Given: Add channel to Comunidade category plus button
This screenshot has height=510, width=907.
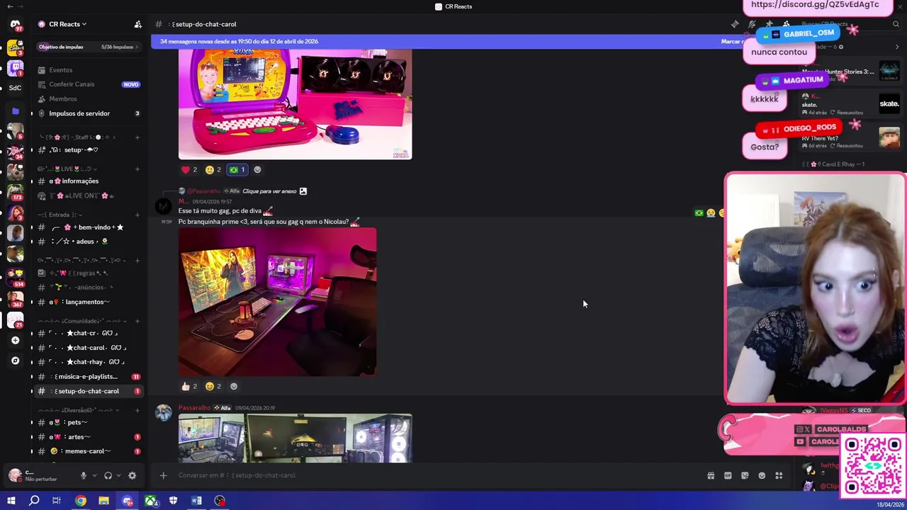Looking at the screenshot, I should pos(137,321).
